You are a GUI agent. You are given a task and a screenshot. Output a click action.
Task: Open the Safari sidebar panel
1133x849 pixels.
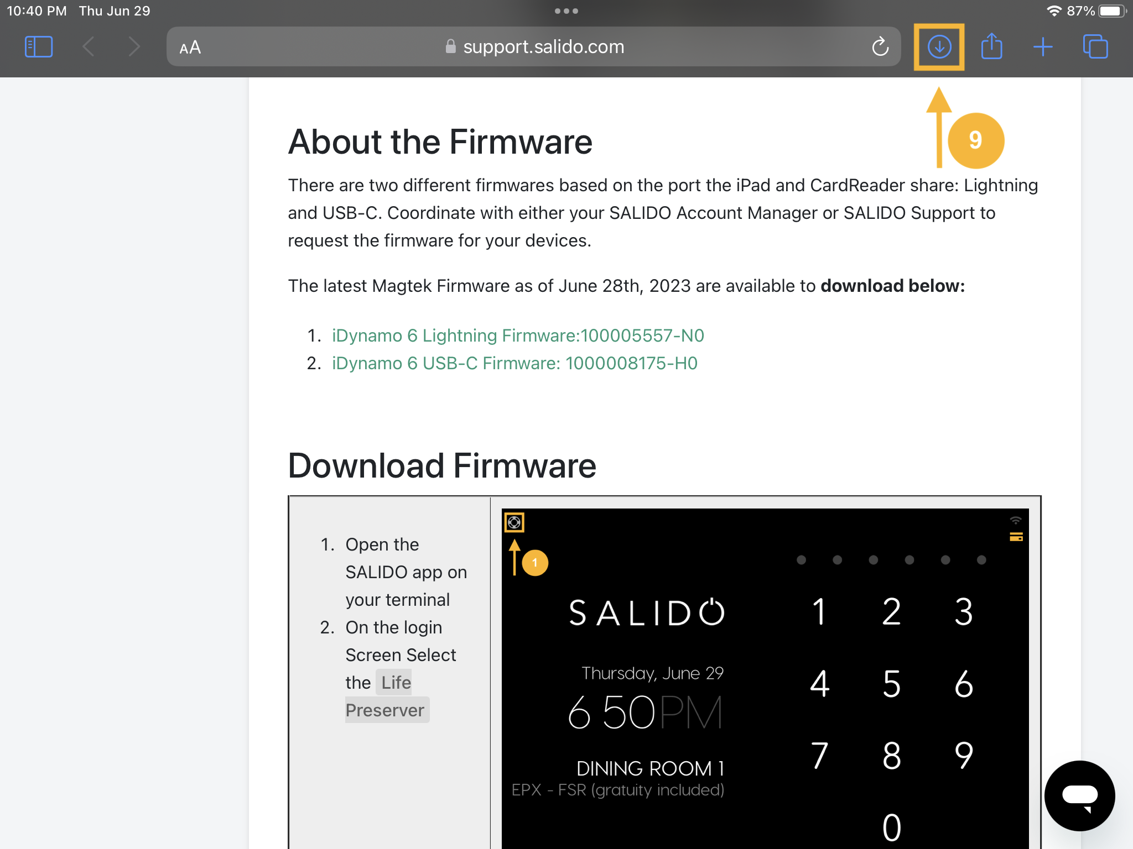click(x=39, y=47)
